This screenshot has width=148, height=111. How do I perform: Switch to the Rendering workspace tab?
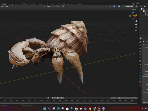(54, 4)
